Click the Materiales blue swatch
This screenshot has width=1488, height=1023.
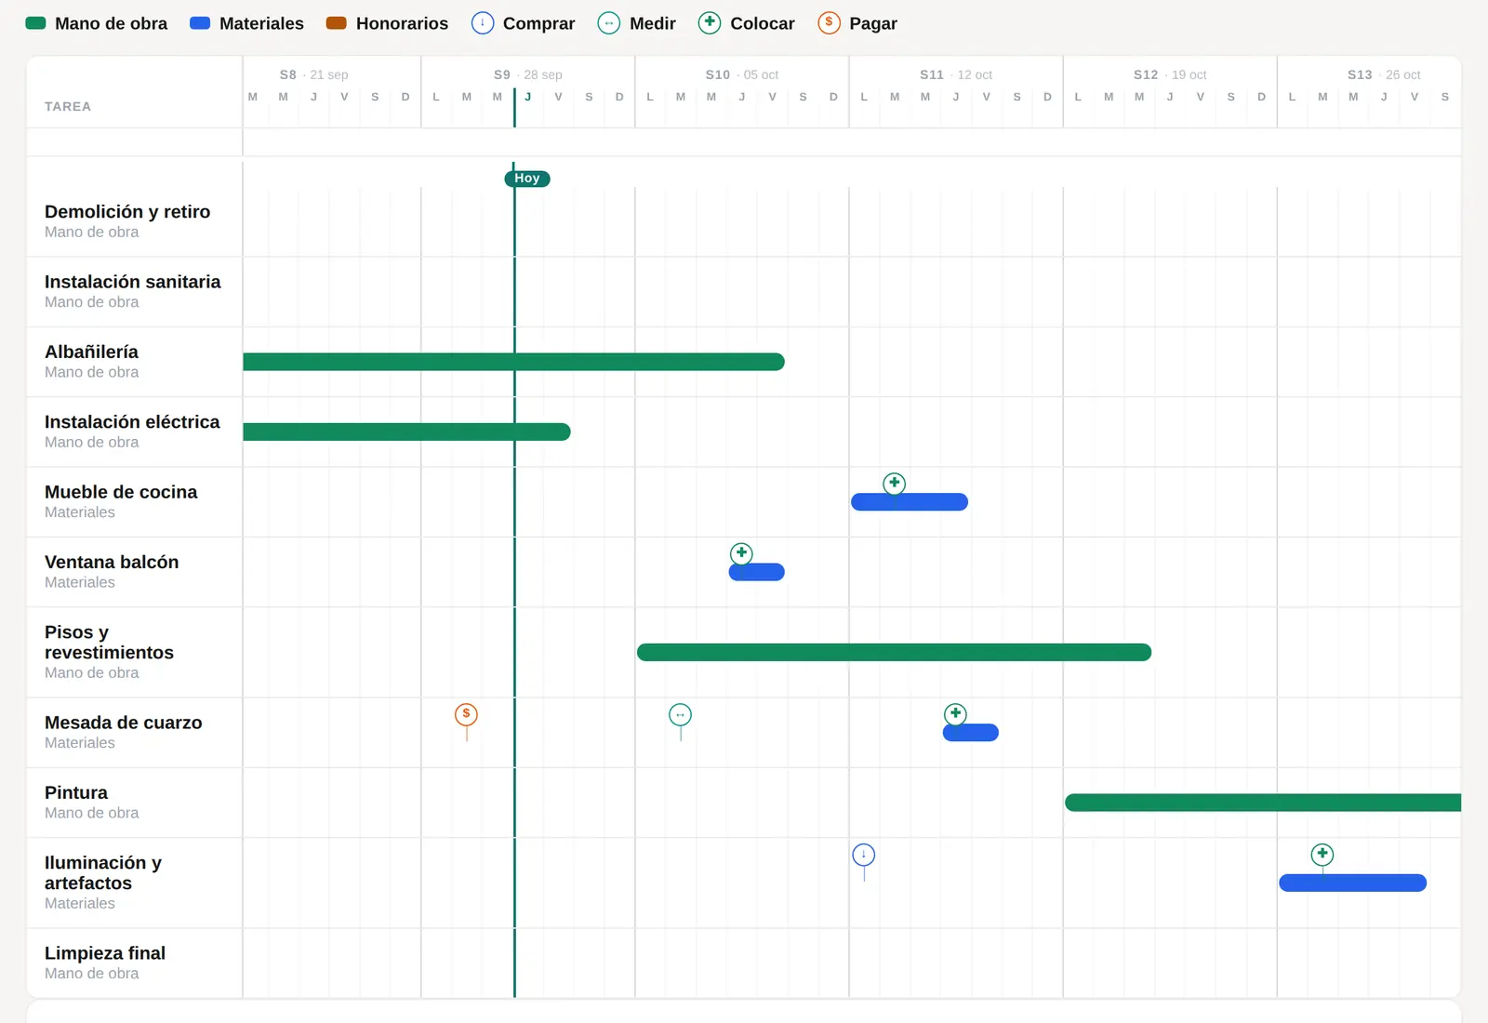200,23
